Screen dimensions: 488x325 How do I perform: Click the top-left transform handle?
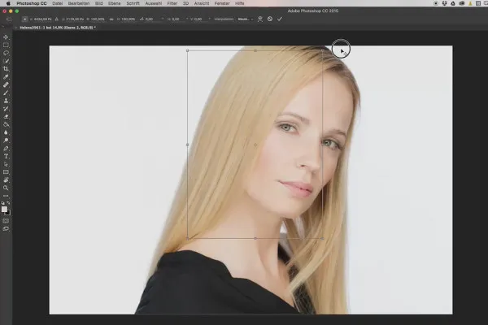pyautogui.click(x=187, y=50)
